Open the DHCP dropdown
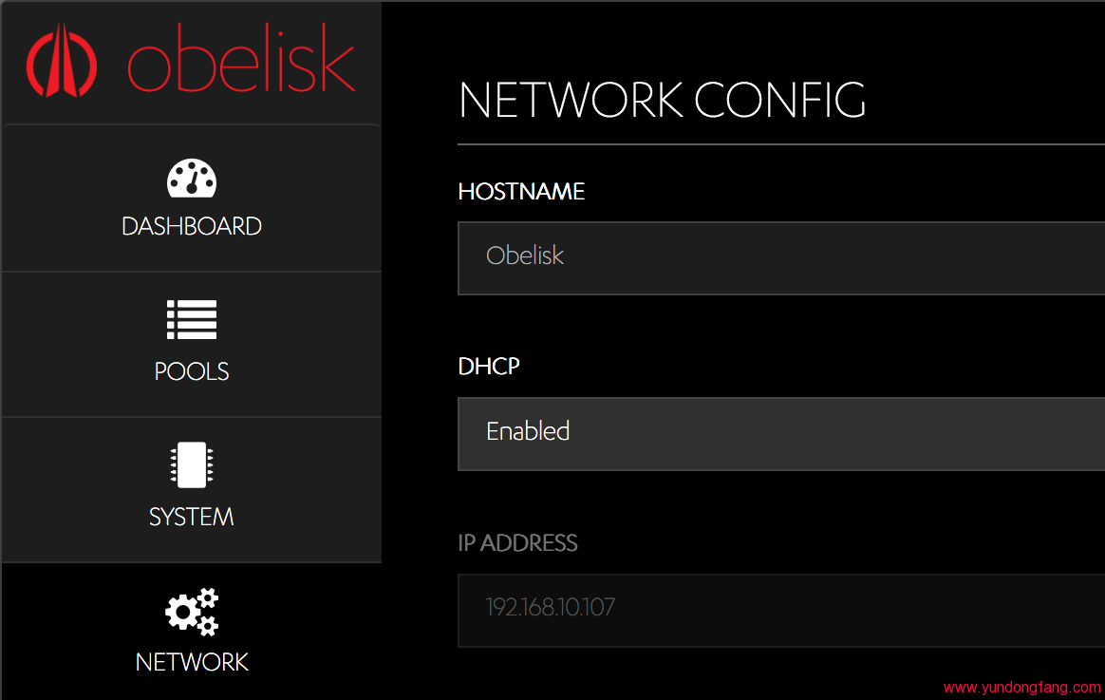This screenshot has height=700, width=1105. [780, 433]
